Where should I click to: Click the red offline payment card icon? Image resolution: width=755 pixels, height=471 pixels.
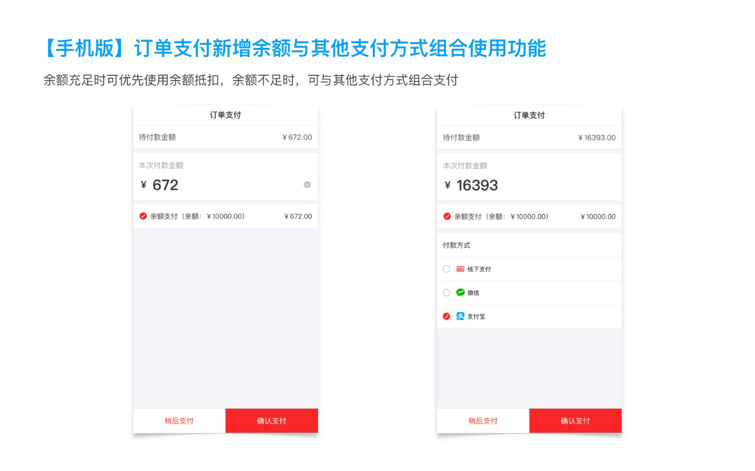tap(460, 269)
